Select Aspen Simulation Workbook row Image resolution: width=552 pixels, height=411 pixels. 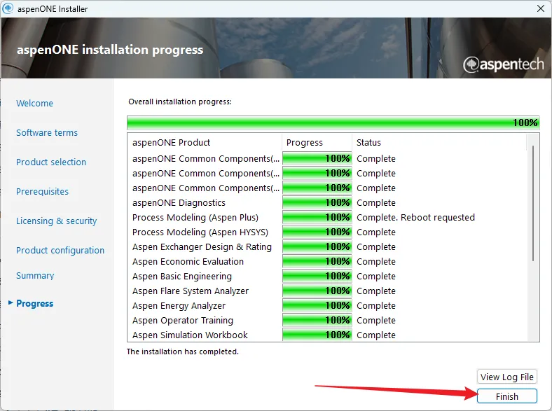click(x=327, y=335)
